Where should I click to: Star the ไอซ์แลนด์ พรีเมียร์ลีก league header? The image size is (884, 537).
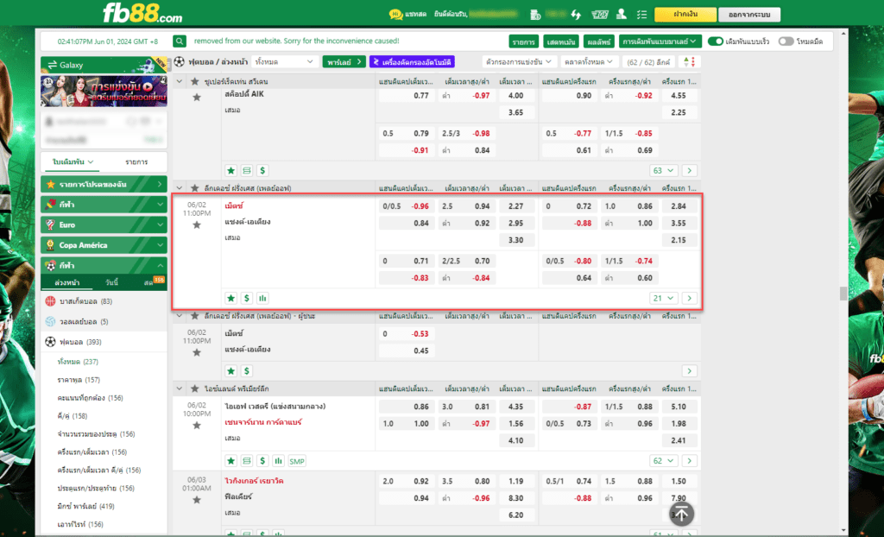point(195,389)
